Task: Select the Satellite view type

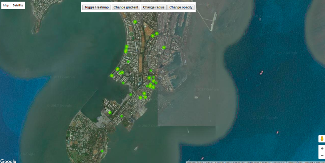Action: tap(18, 5)
